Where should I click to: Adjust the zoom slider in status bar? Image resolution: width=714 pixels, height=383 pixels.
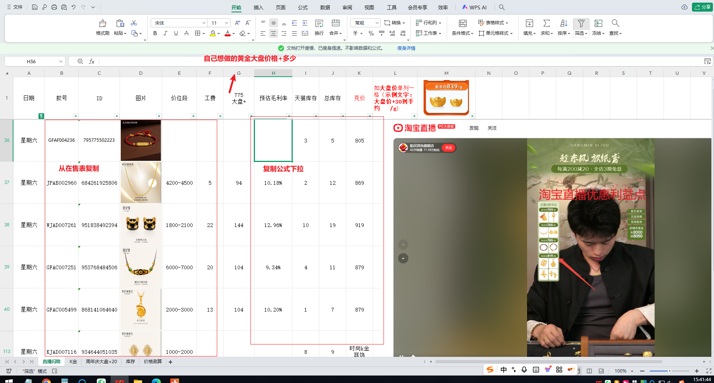[x=669, y=371]
